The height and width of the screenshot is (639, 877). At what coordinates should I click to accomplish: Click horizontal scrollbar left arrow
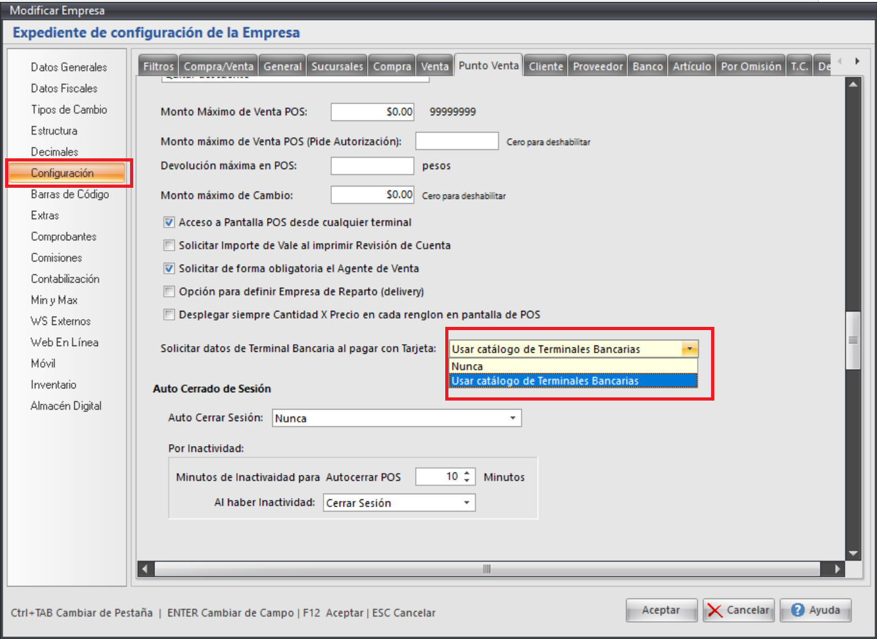(x=145, y=568)
